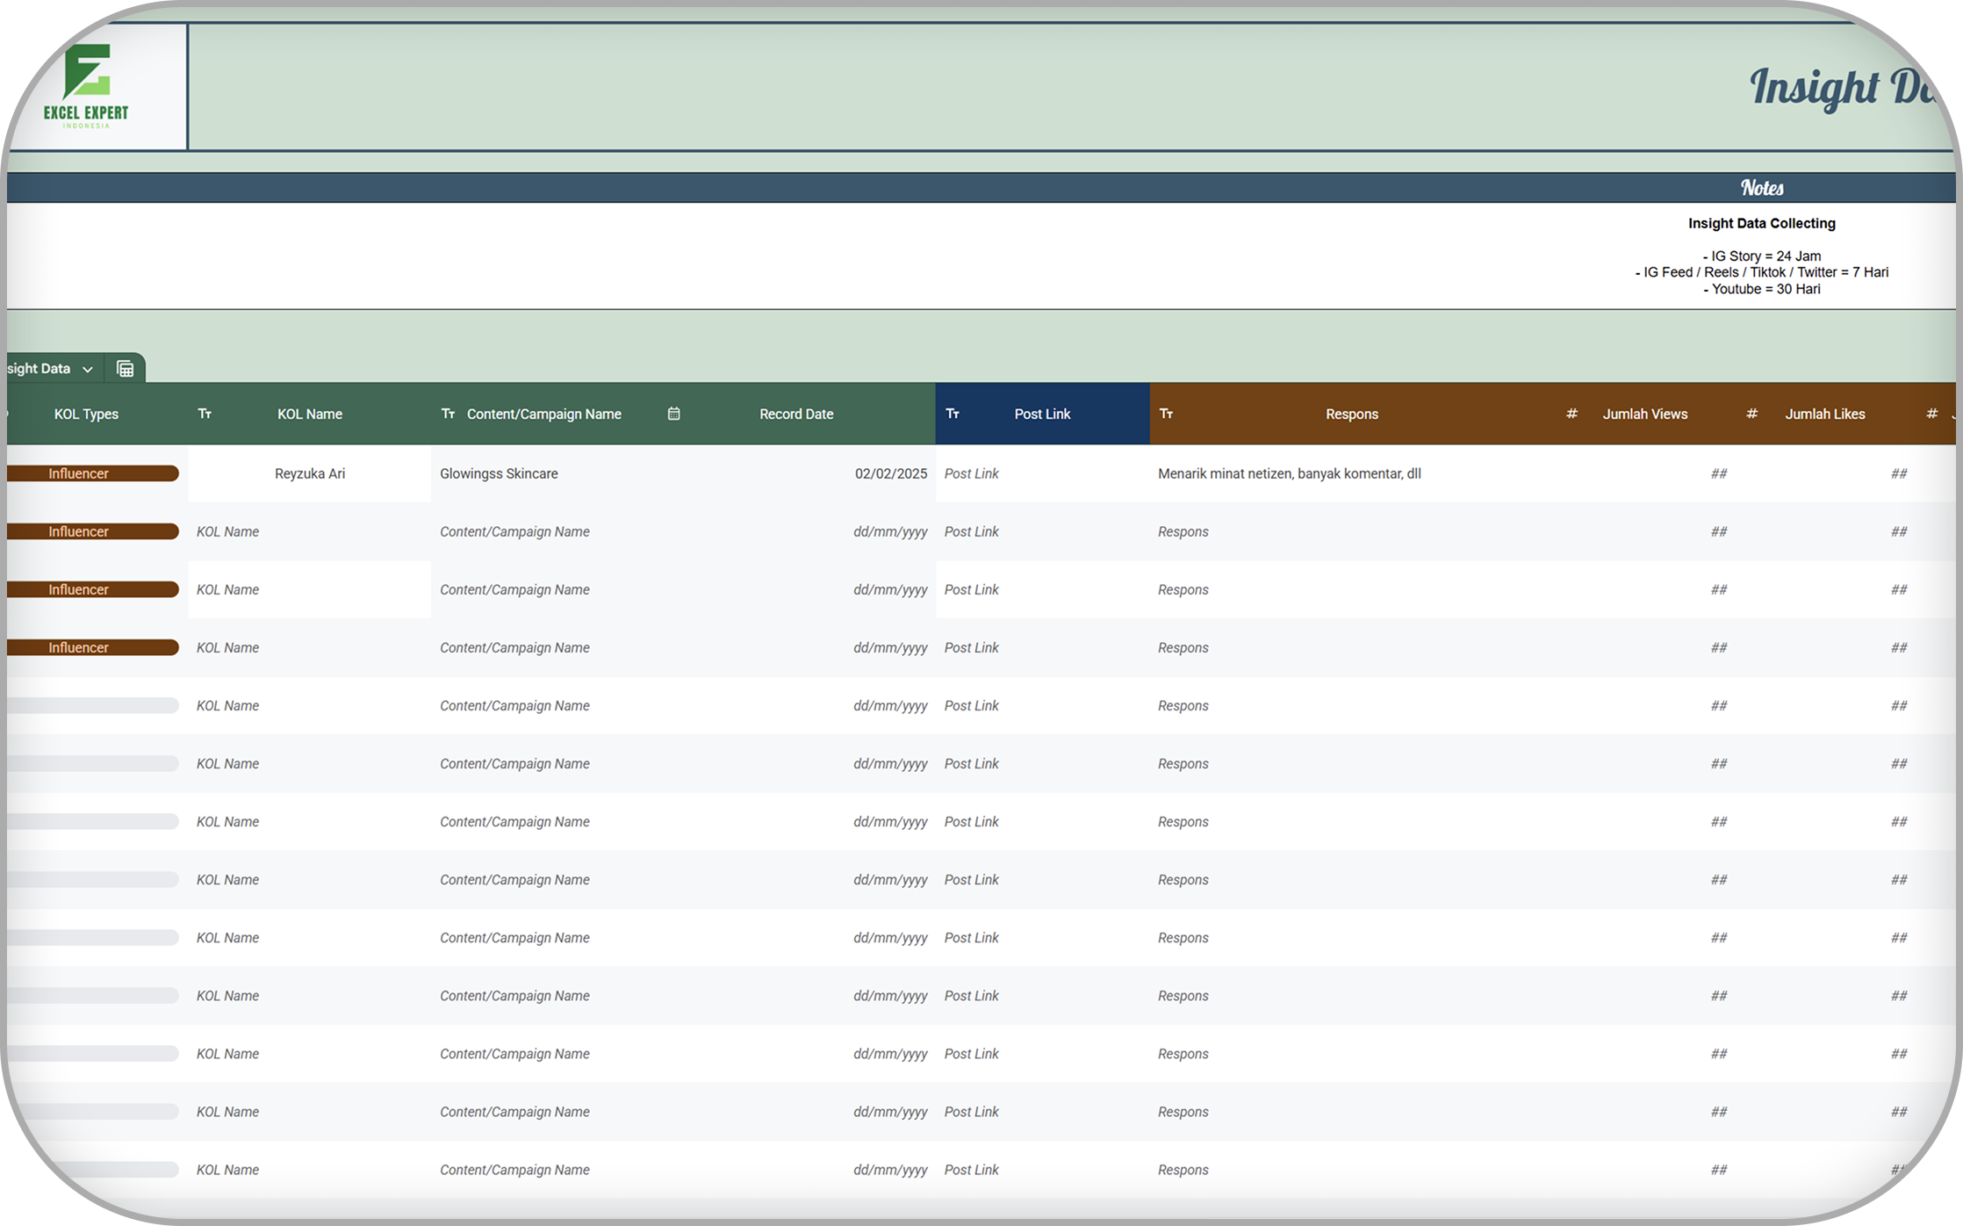Click the text-type icon in Post Link header
The image size is (1963, 1226).
(x=953, y=414)
